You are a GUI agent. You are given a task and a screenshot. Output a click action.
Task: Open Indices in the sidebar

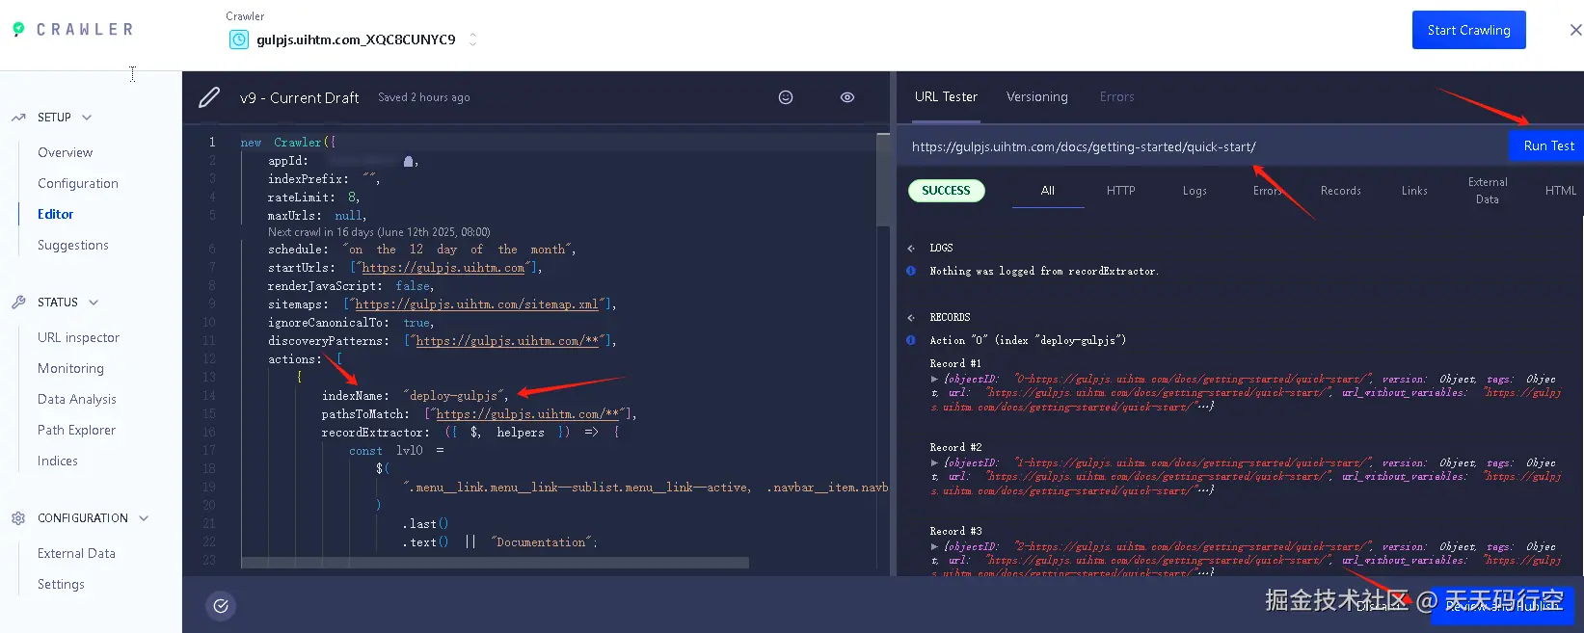click(58, 461)
